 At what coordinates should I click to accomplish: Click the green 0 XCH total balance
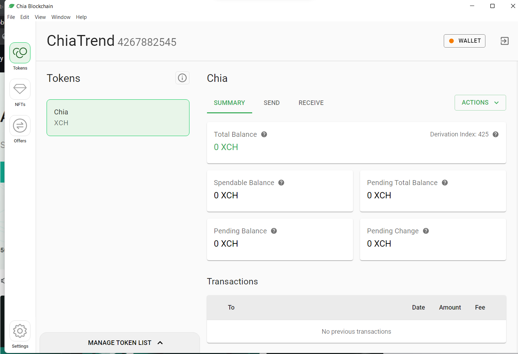(226, 147)
